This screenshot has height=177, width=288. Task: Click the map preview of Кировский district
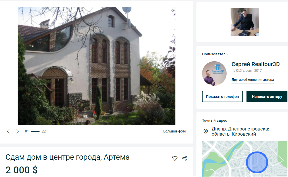tap(245, 159)
